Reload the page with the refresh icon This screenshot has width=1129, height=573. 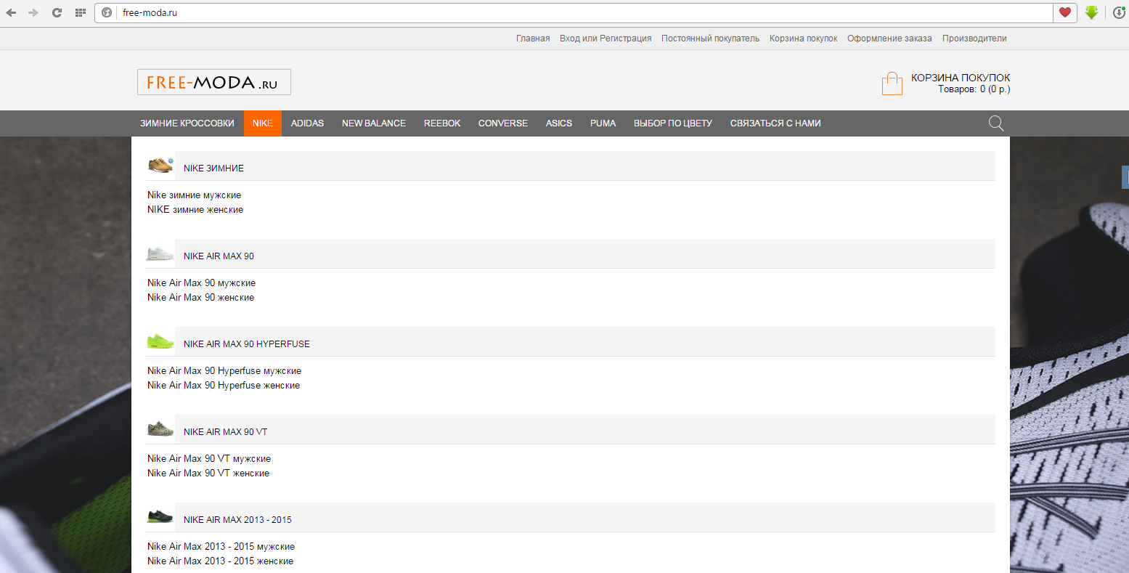pos(57,12)
